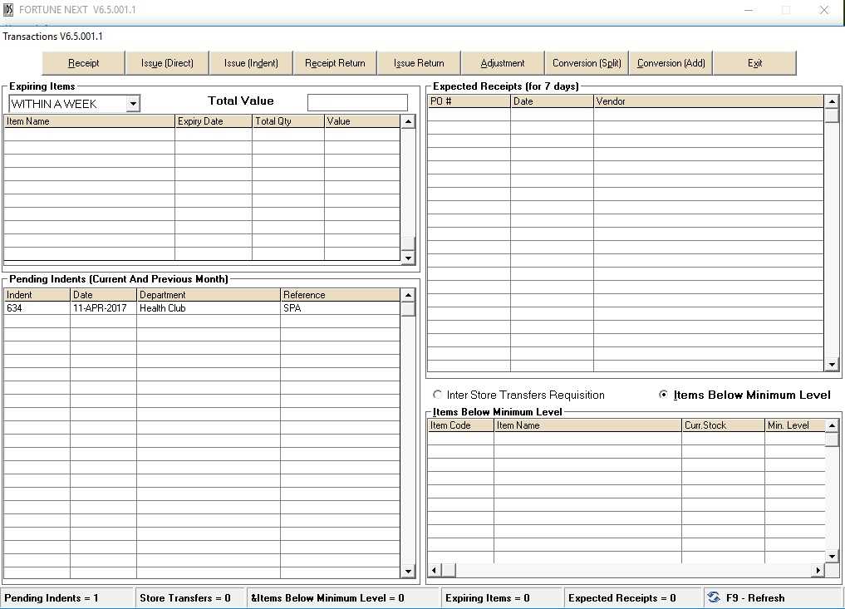
Task: Open Issue (Indent) transaction
Action: click(251, 63)
